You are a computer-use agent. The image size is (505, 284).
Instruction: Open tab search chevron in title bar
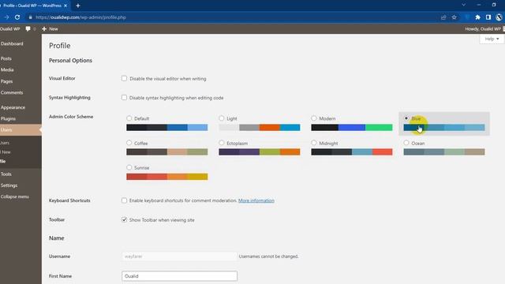[463, 5]
